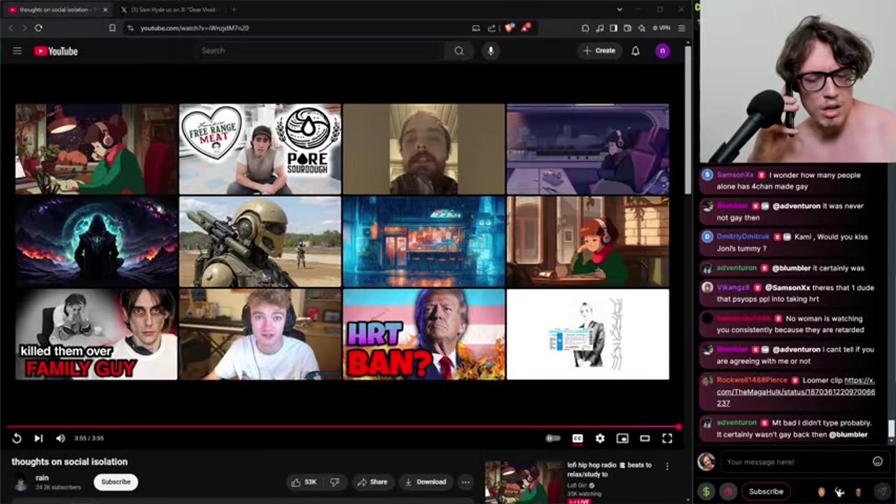Click the red video progress bar
The height and width of the screenshot is (504, 896).
click(342, 426)
